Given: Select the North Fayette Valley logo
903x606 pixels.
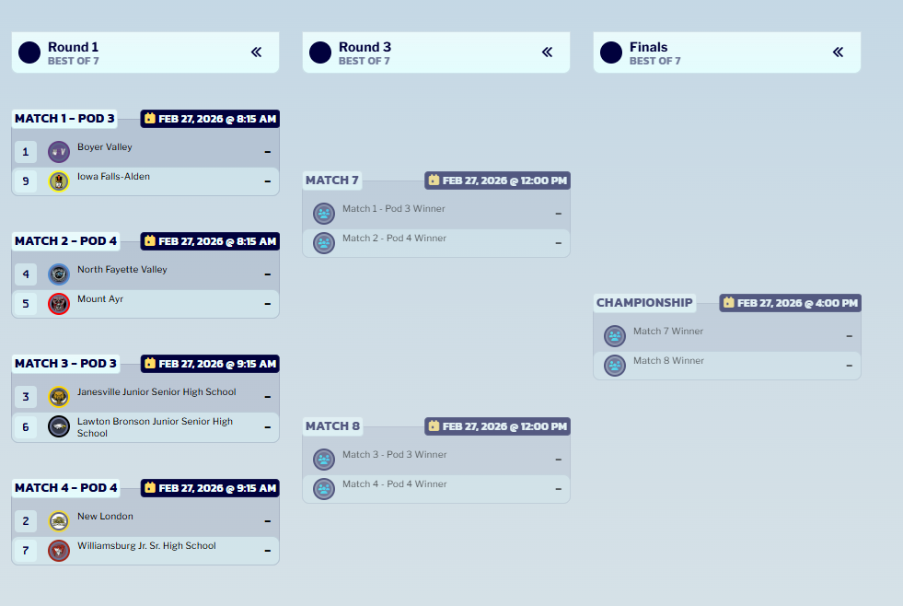Looking at the screenshot, I should (58, 274).
